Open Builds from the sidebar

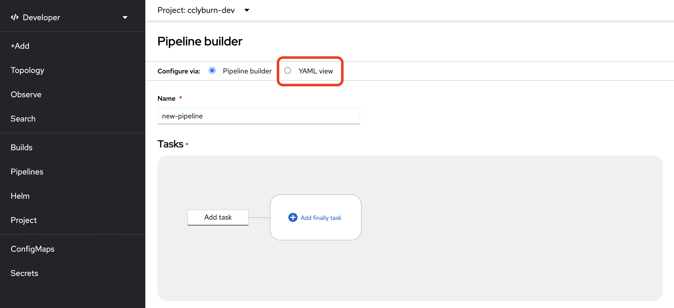click(22, 147)
